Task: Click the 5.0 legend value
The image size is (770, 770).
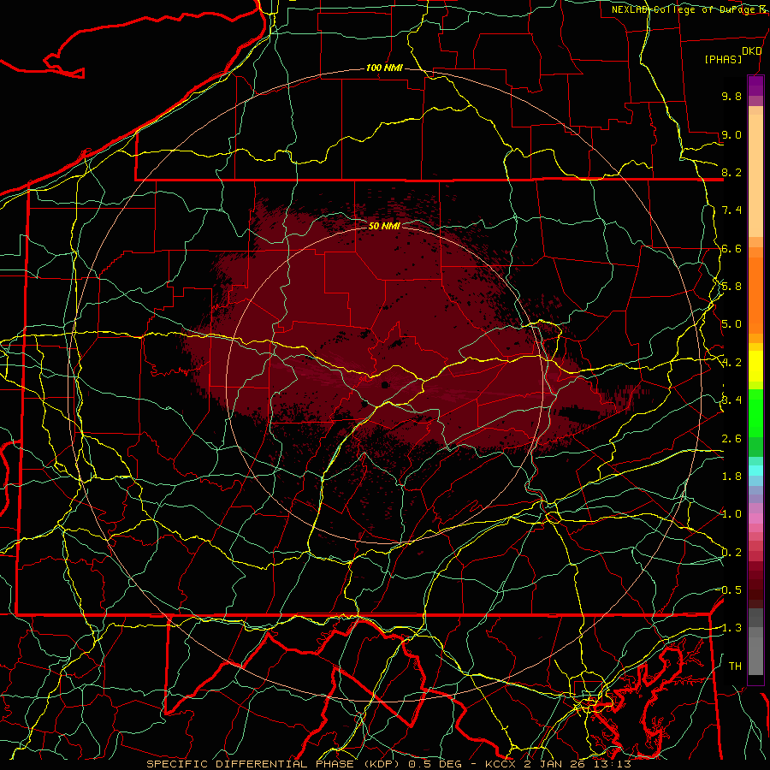Action: point(731,324)
